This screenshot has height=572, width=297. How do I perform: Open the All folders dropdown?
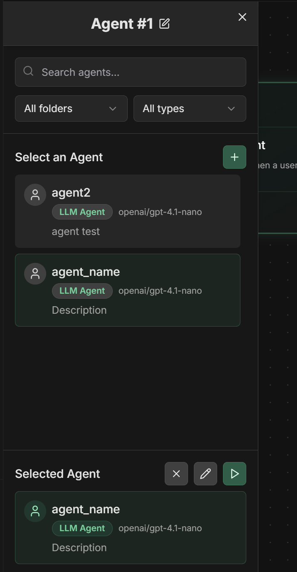pyautogui.click(x=71, y=108)
